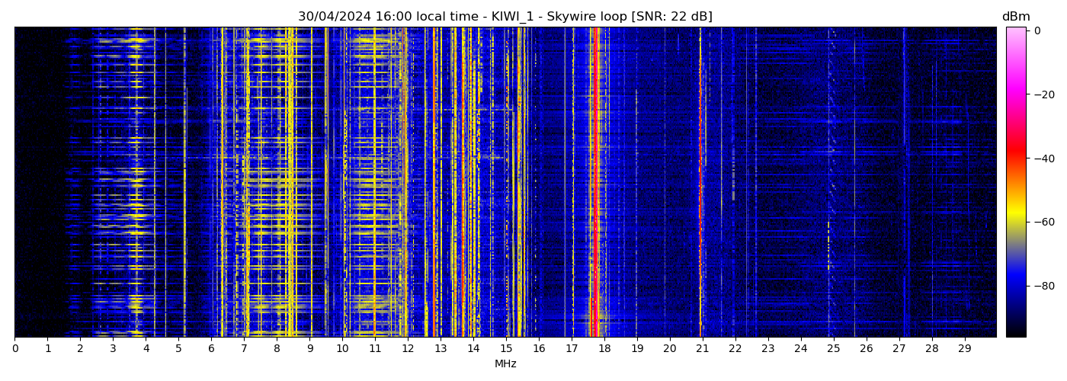
Task: Click the bright yellow line at 9.5 MHz
Action: [326, 183]
